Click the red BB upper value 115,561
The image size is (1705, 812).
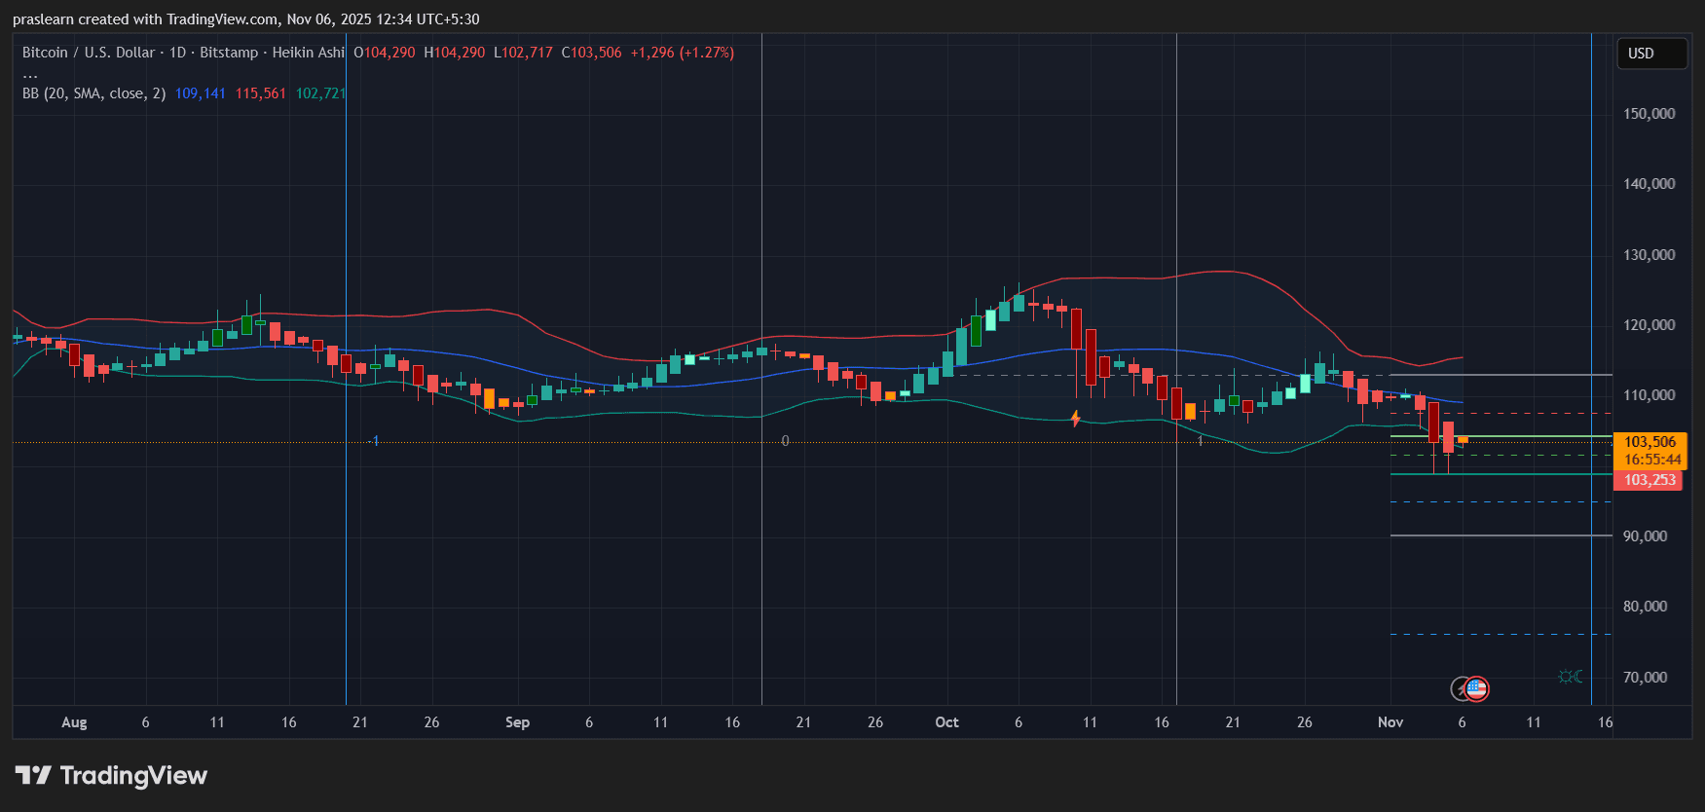tap(260, 93)
